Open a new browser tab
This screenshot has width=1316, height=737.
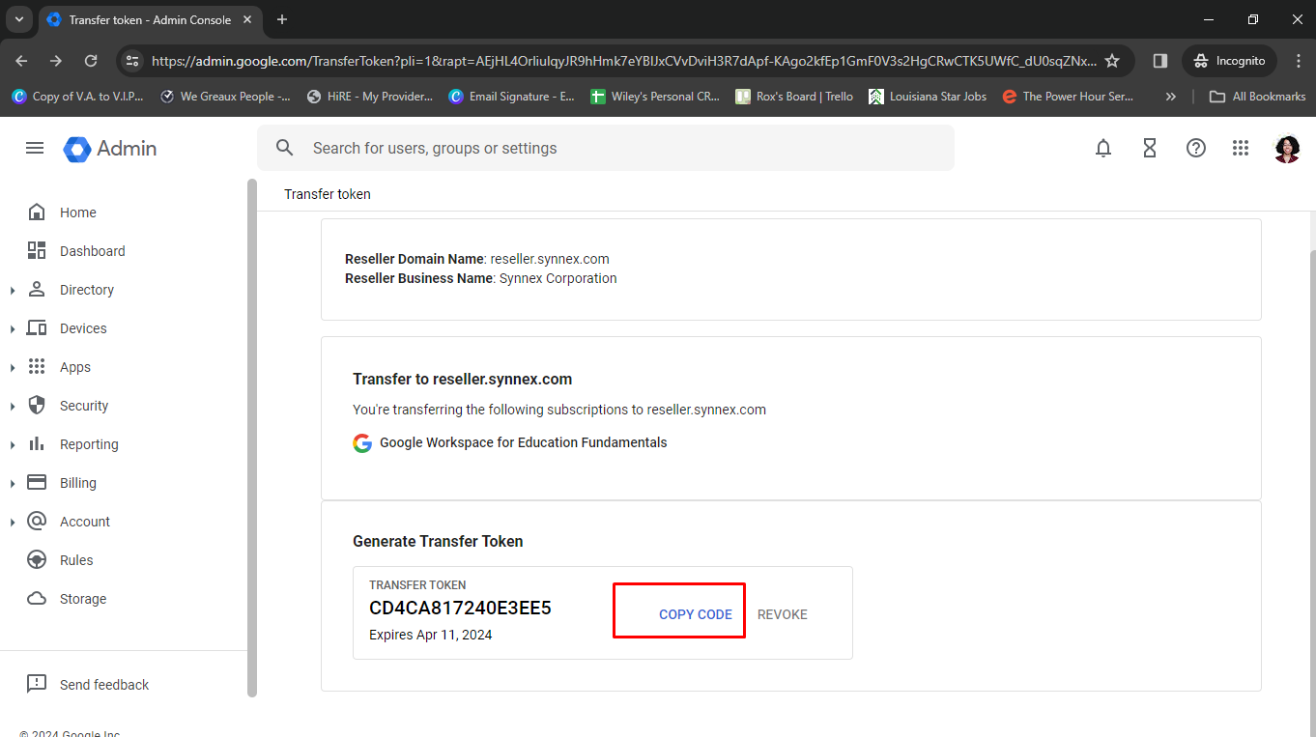[282, 19]
